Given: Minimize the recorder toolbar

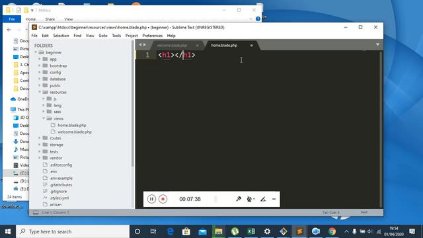Looking at the screenshot, I should [x=274, y=199].
